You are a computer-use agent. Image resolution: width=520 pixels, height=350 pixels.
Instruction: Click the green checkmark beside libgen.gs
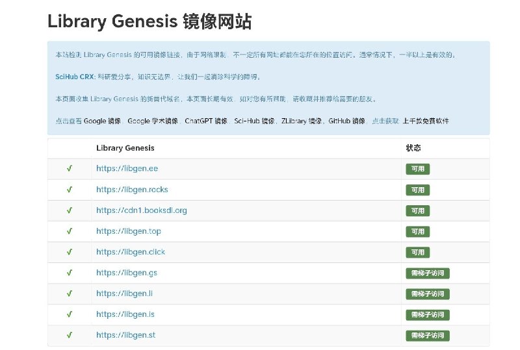click(70, 273)
